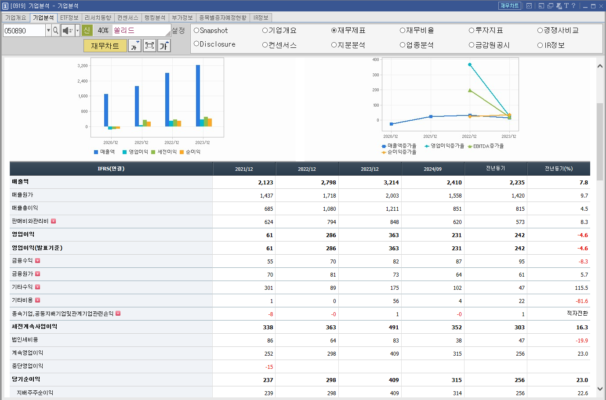Screen dimensions: 606x400
Task: Expand 판매비와관리비 detail with red icon
Action: tap(53, 221)
